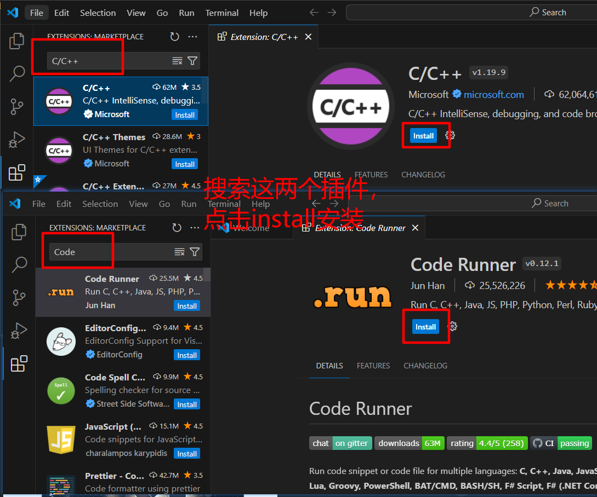
Task: Open the Selection menu in the top window
Action: click(x=98, y=13)
